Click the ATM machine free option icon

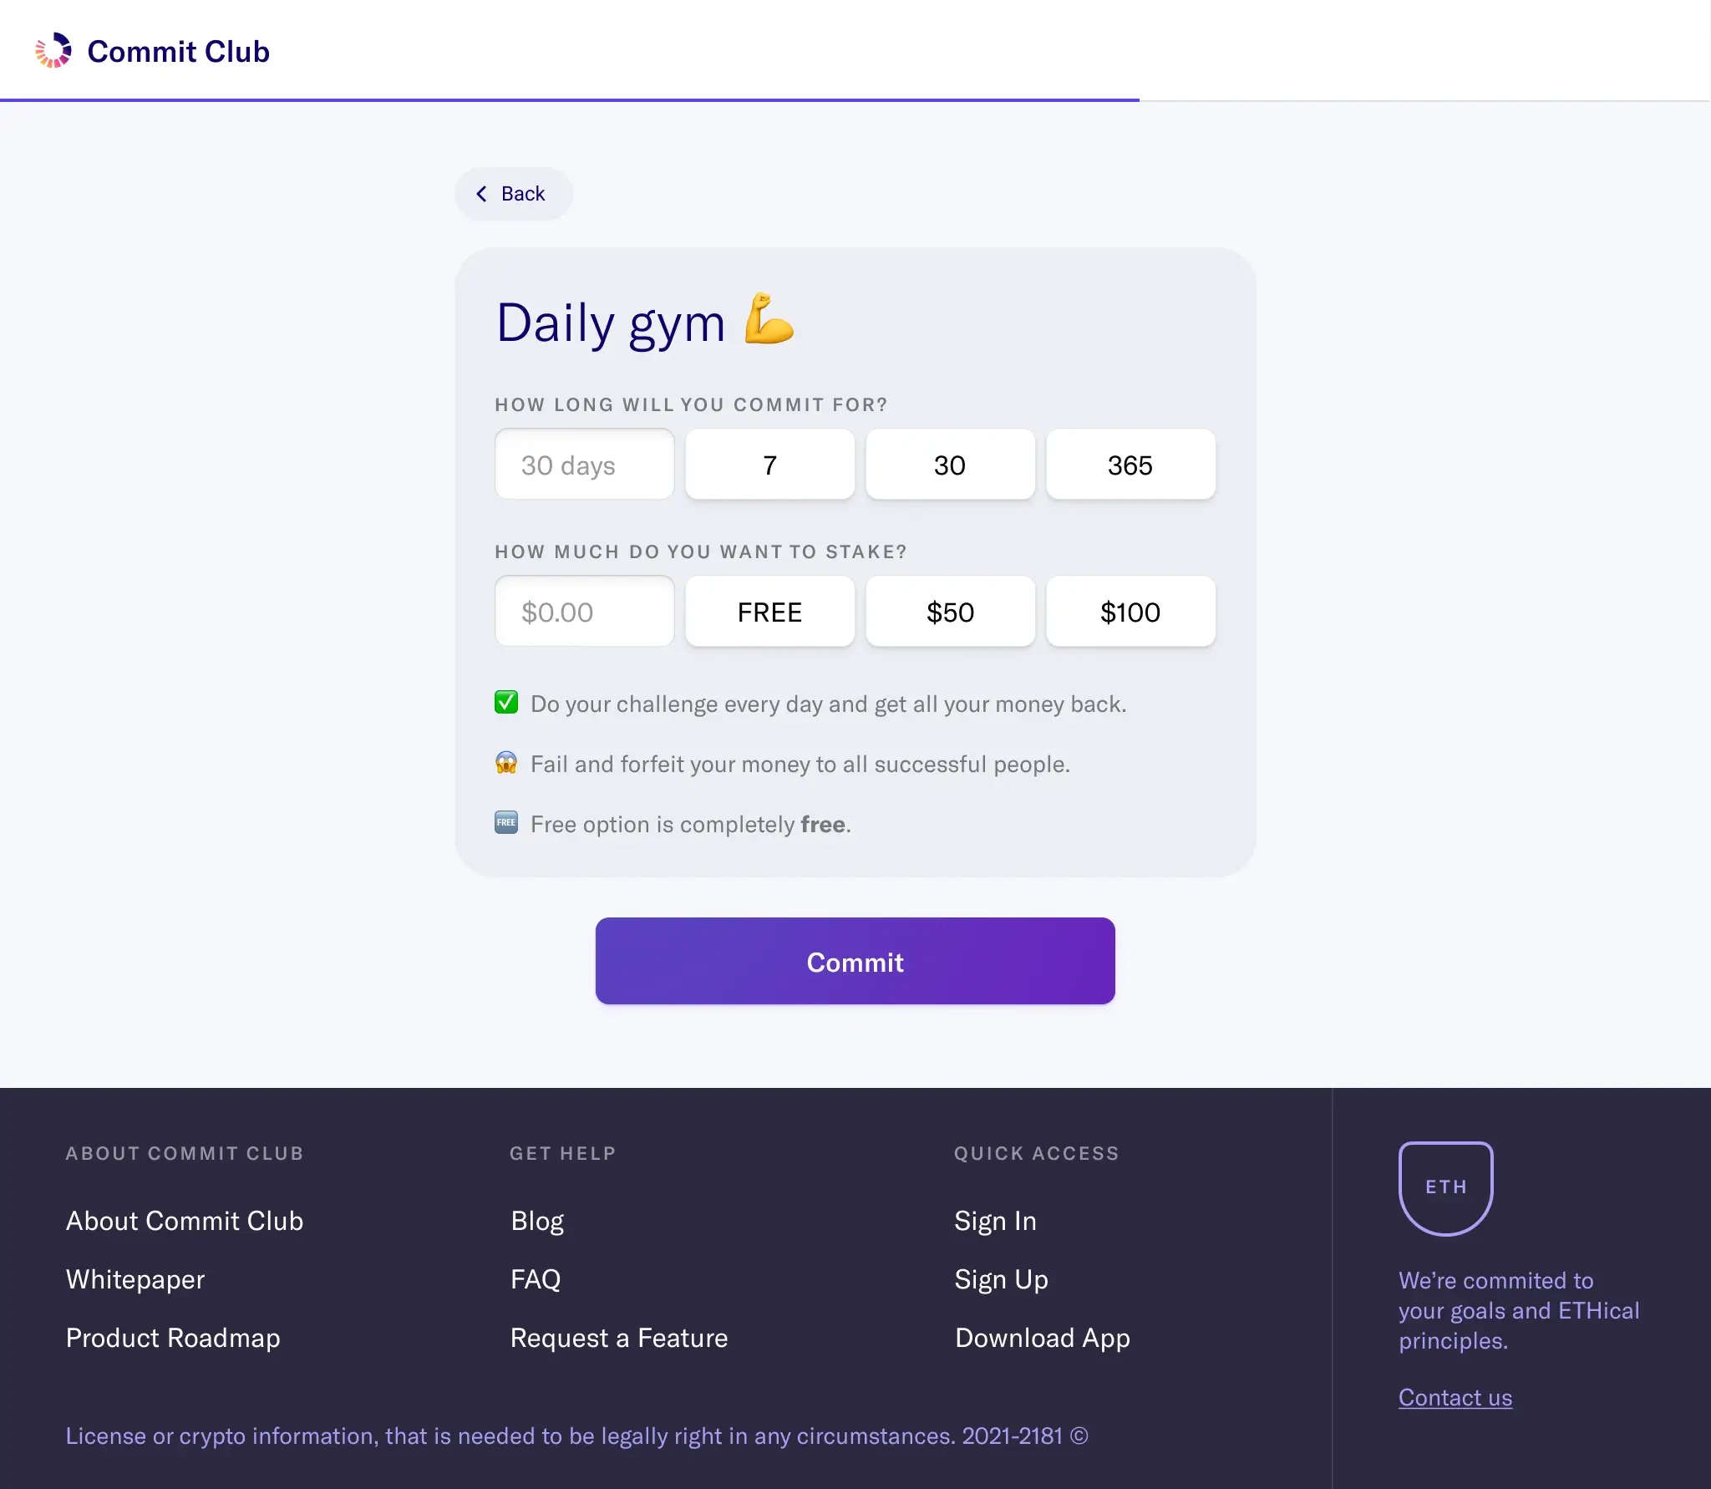click(x=505, y=822)
